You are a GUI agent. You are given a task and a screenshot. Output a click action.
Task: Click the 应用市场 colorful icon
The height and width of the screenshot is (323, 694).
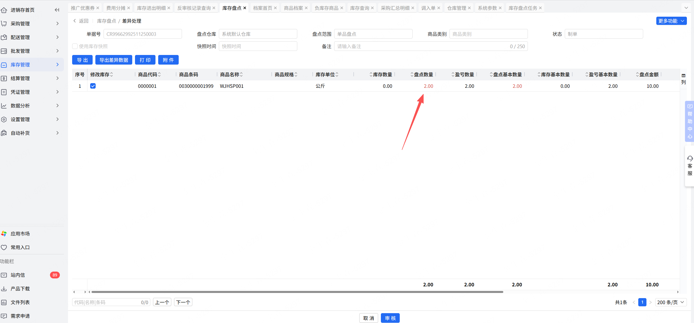tap(4, 234)
